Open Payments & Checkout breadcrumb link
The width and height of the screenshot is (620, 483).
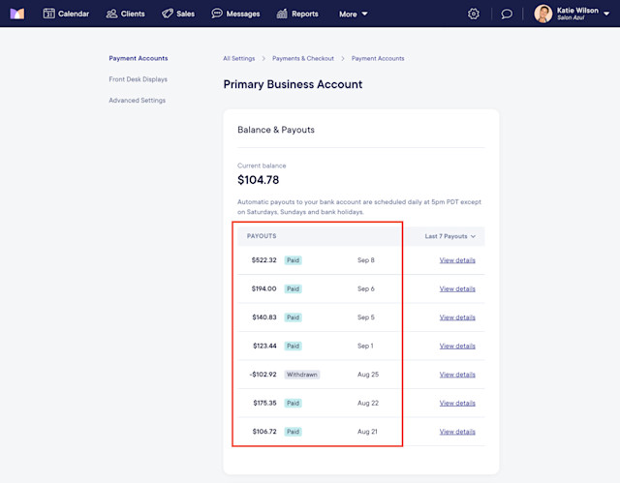(303, 58)
